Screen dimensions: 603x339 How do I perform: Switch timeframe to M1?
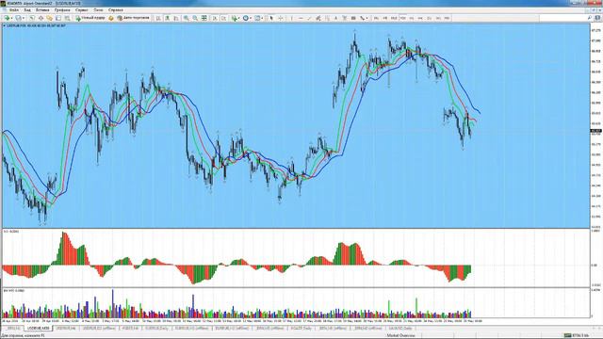(x=376, y=18)
